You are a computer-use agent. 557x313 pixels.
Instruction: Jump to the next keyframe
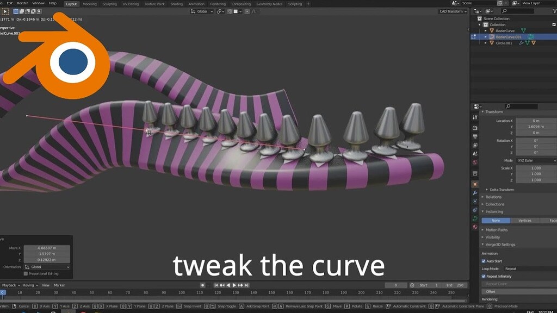pos(240,285)
